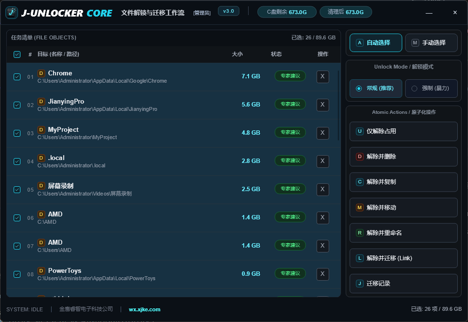Click SYSTEM: IDLE status text
Viewport: 468px width, 322px height.
coord(24,309)
